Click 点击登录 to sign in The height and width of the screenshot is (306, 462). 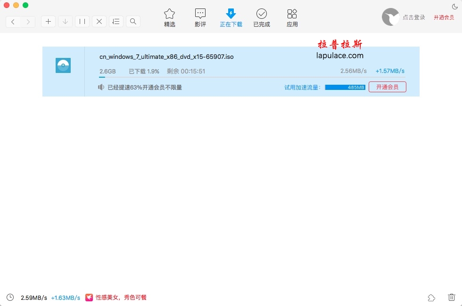[413, 17]
